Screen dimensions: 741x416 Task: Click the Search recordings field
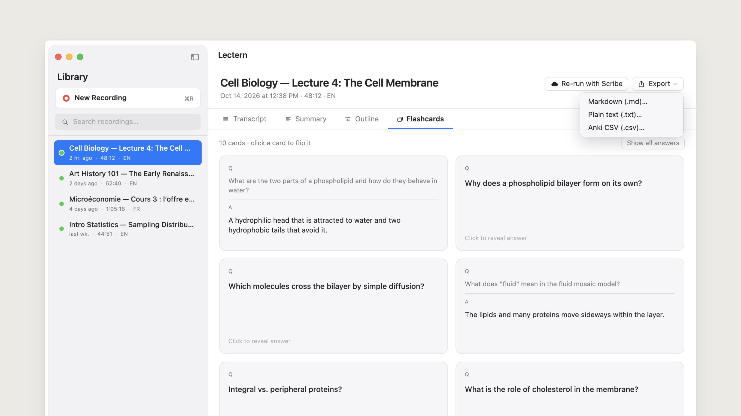(128, 122)
